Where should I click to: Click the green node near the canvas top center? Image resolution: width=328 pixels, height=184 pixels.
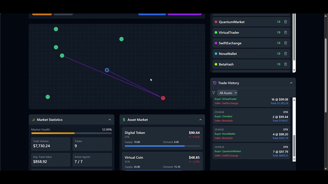click(121, 39)
